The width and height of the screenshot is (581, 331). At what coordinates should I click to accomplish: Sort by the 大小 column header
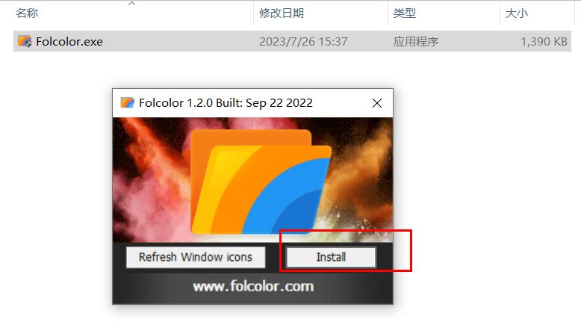click(516, 13)
